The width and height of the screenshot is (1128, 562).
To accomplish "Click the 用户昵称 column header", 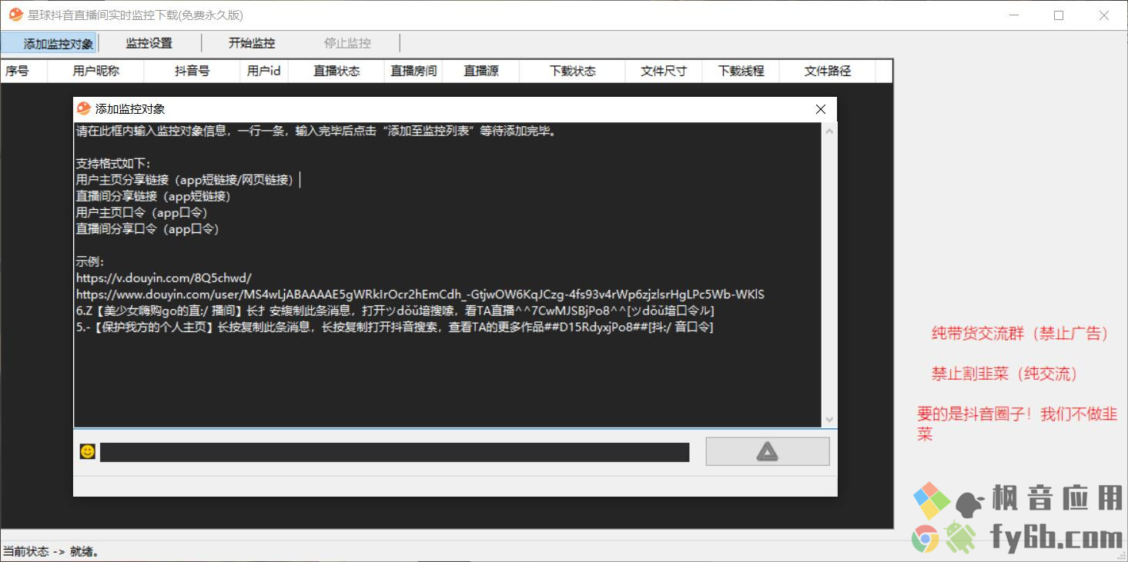I will click(95, 71).
